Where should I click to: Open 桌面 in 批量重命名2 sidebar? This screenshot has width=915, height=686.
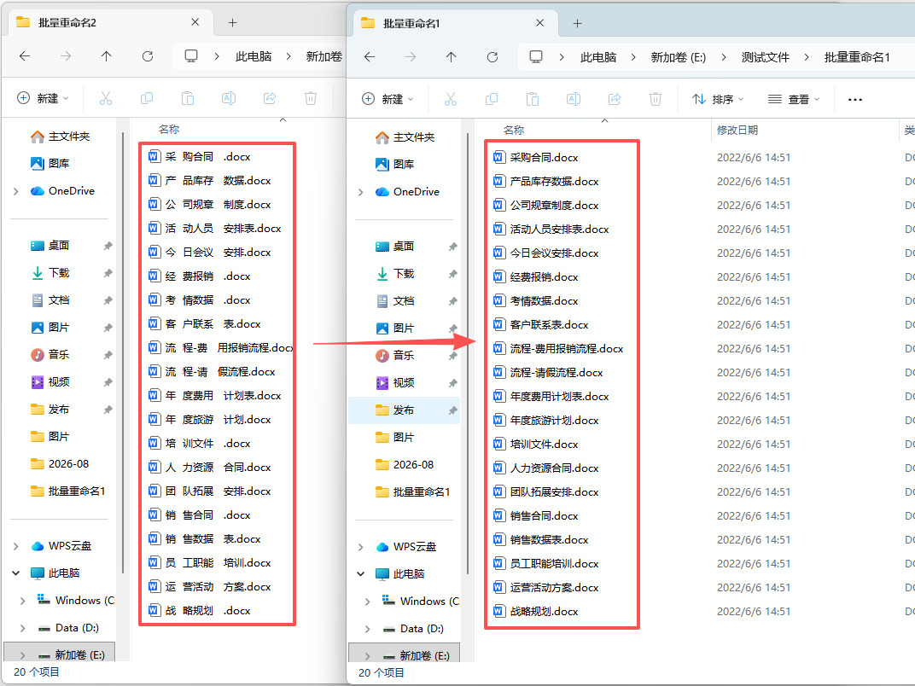50,246
